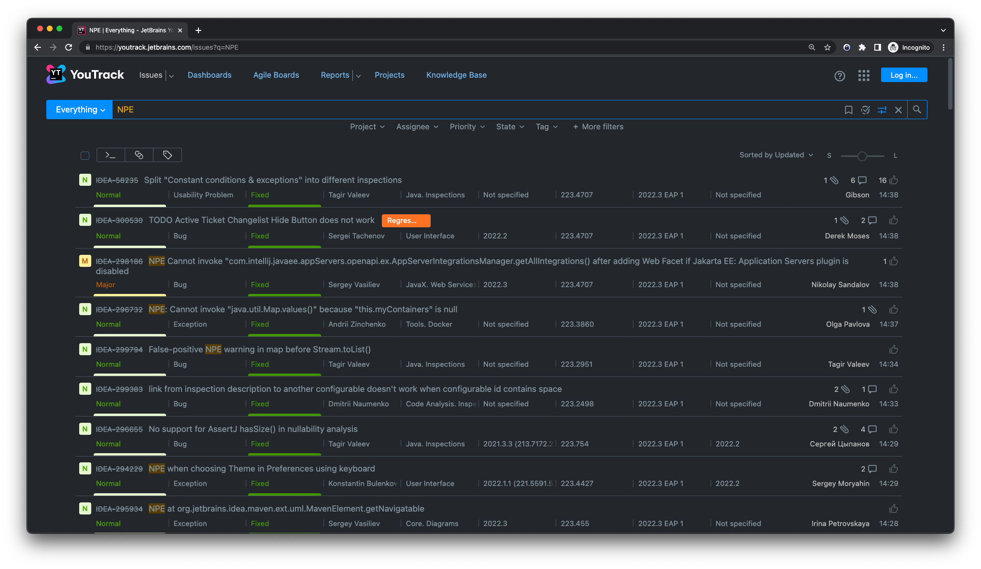Open issue IDEA-294229 NPE when choosing Theme

(262, 469)
